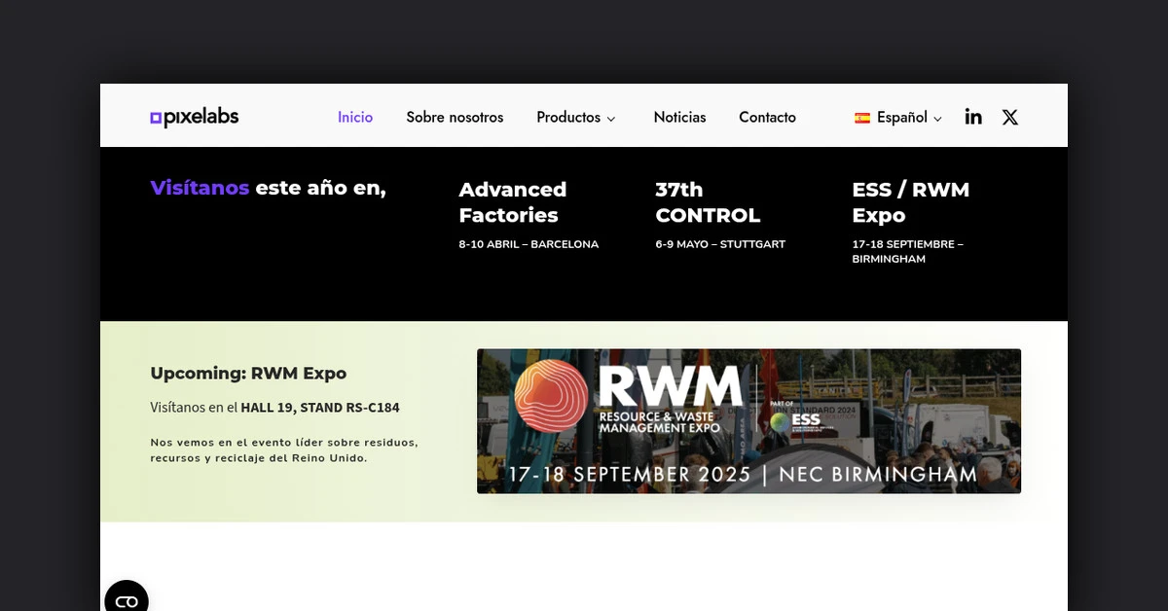1168x611 pixels.
Task: Navigate to the Contacto page
Action: [x=767, y=117]
